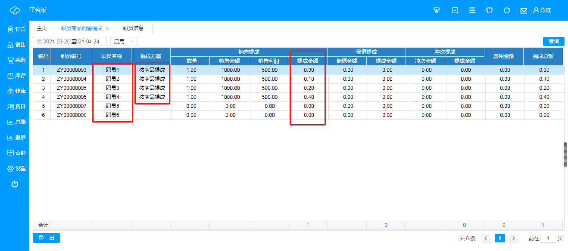Viewport: 568px width, 251px height.
Task: Click the refresh icon in top bar
Action: [507, 10]
